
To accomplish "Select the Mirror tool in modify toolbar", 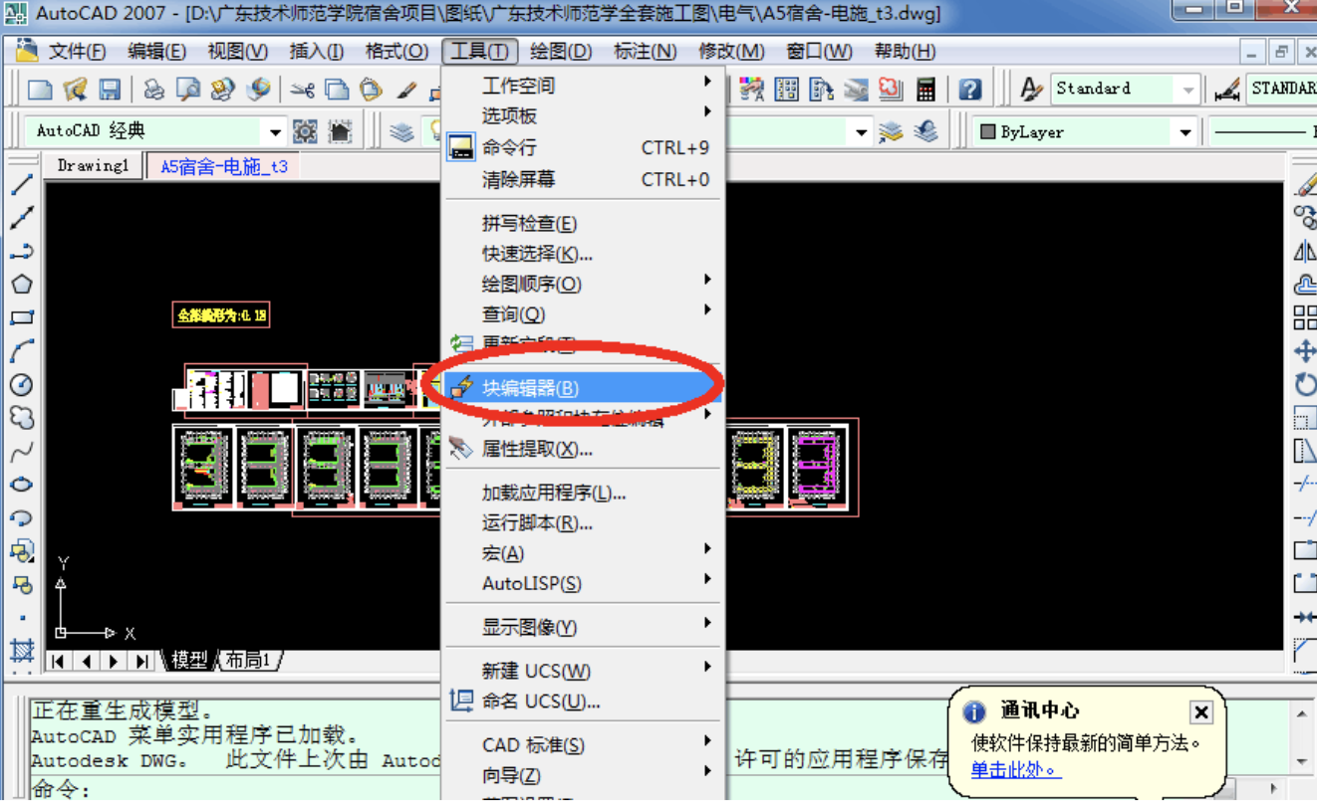I will click(1305, 252).
